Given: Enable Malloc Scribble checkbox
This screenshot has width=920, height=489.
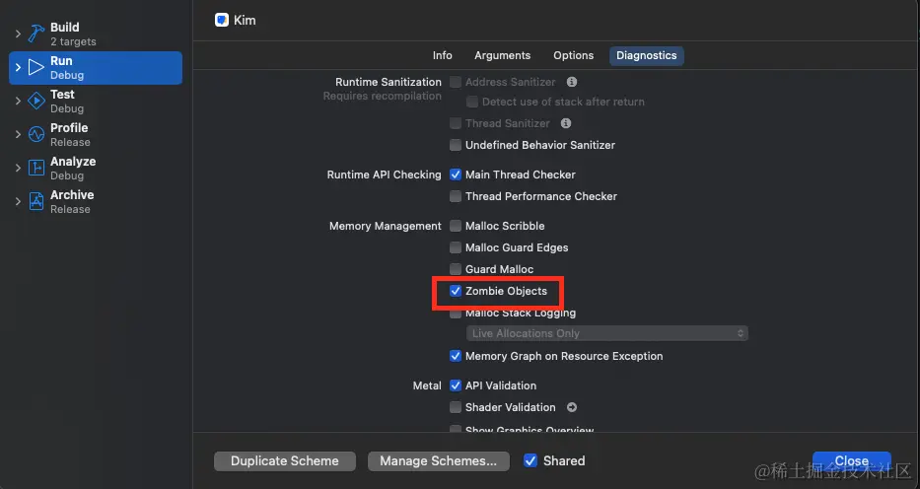Looking at the screenshot, I should click(x=456, y=226).
